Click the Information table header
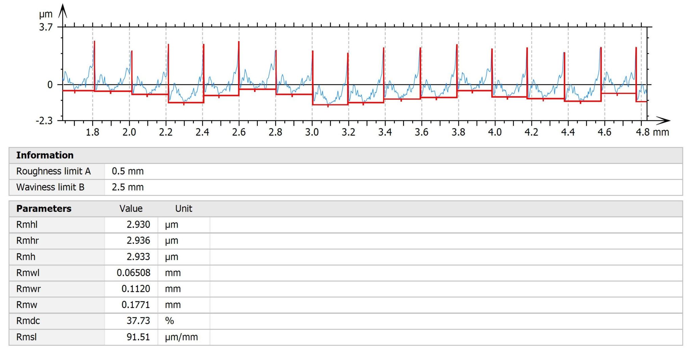This screenshot has width=692, height=354. click(x=45, y=155)
